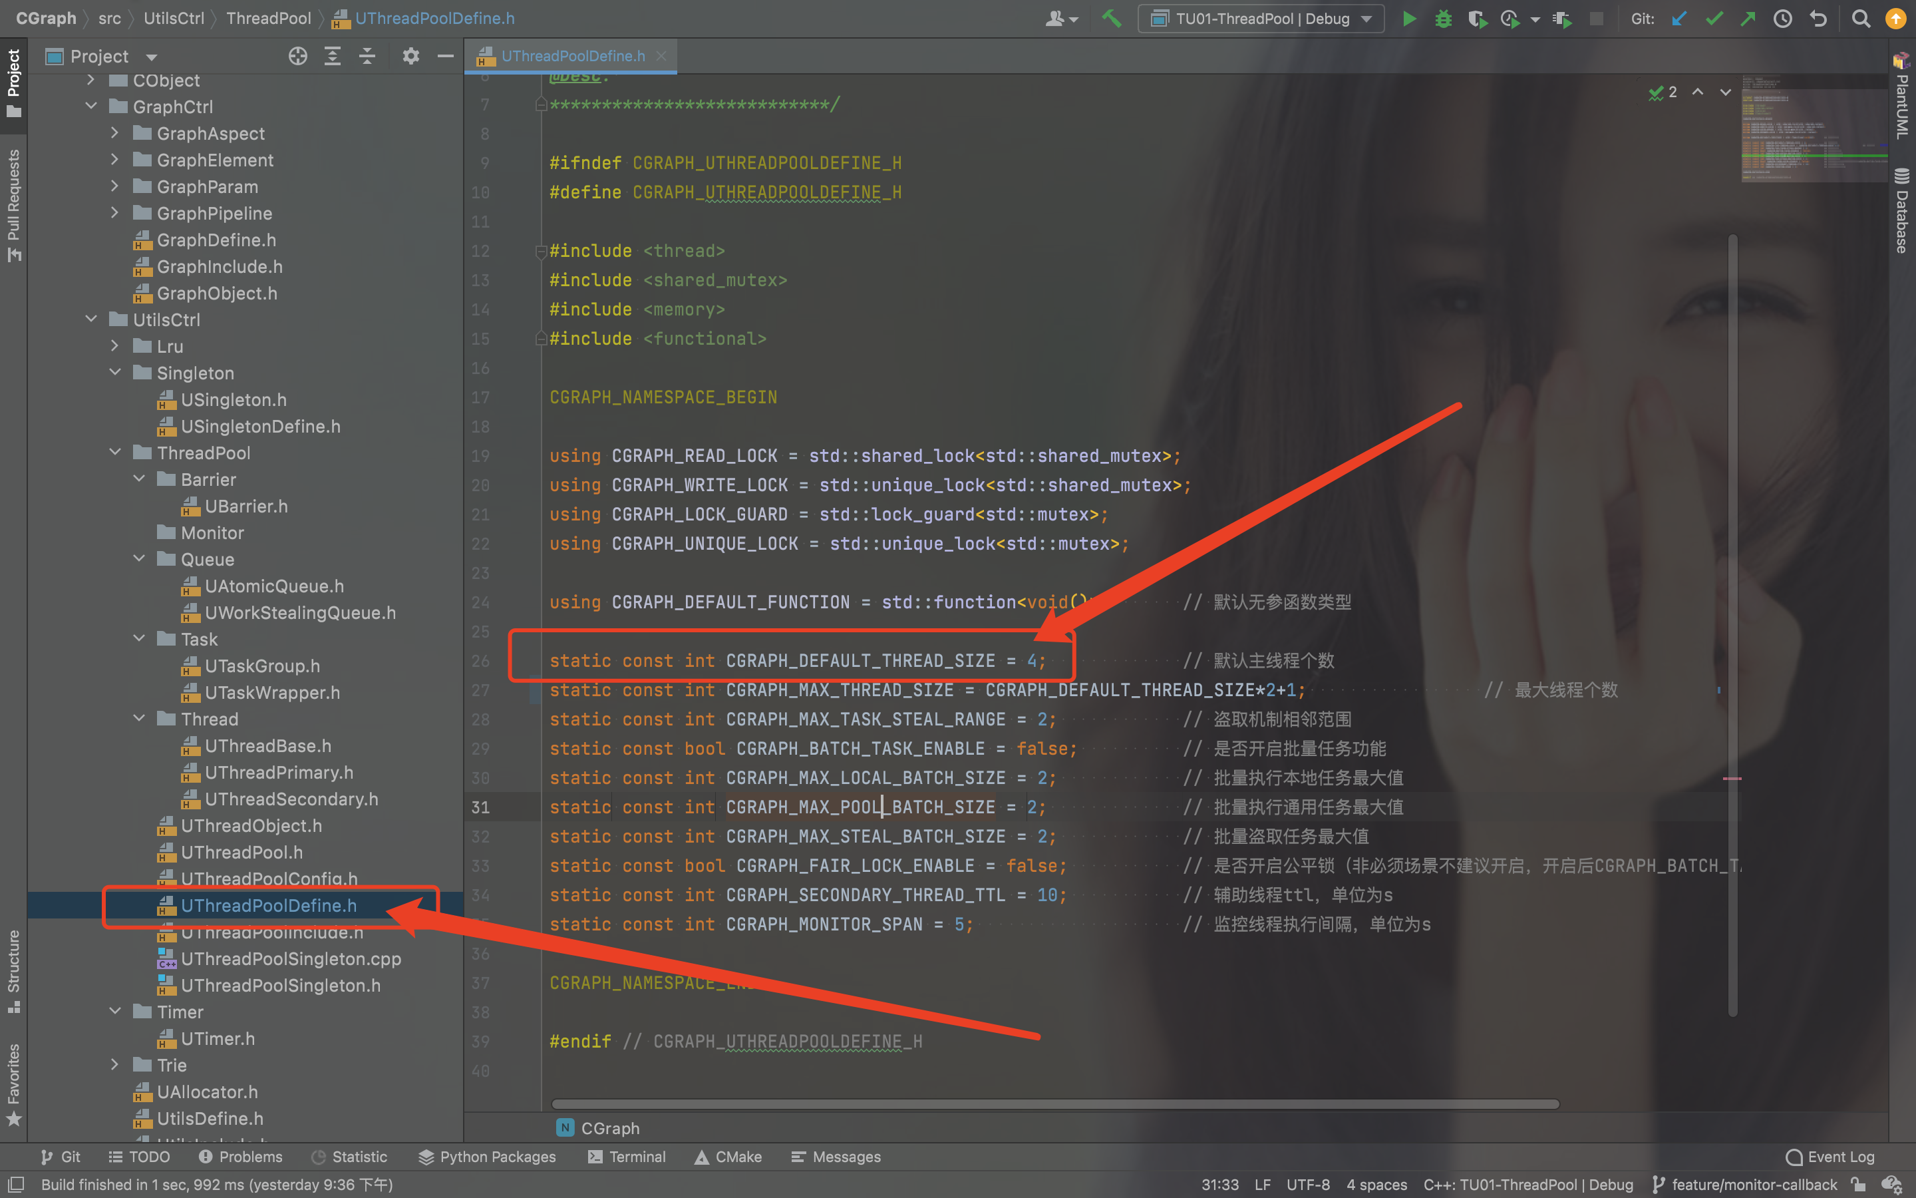Run the TU01-ThreadPool configuration
The width and height of the screenshot is (1916, 1198).
click(x=1410, y=18)
